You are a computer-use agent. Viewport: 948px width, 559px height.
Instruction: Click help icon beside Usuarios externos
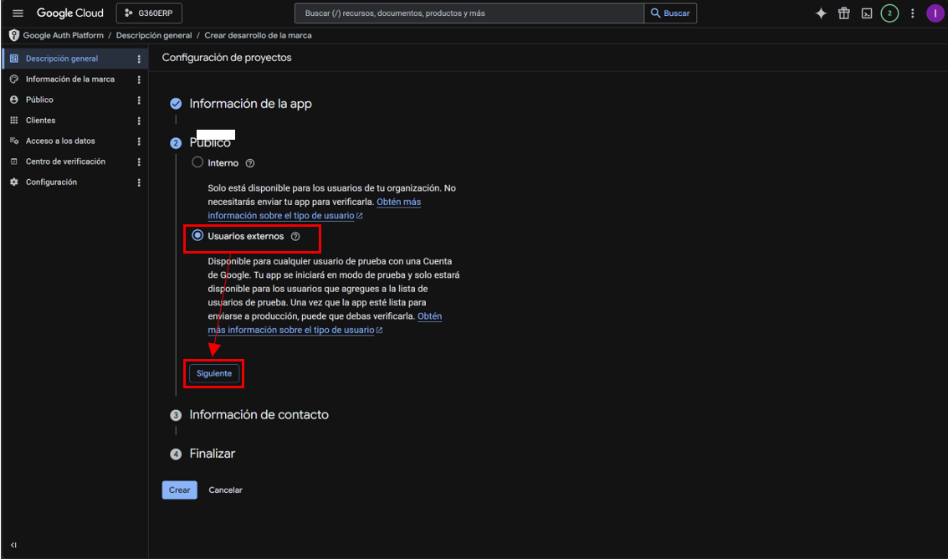click(x=295, y=237)
